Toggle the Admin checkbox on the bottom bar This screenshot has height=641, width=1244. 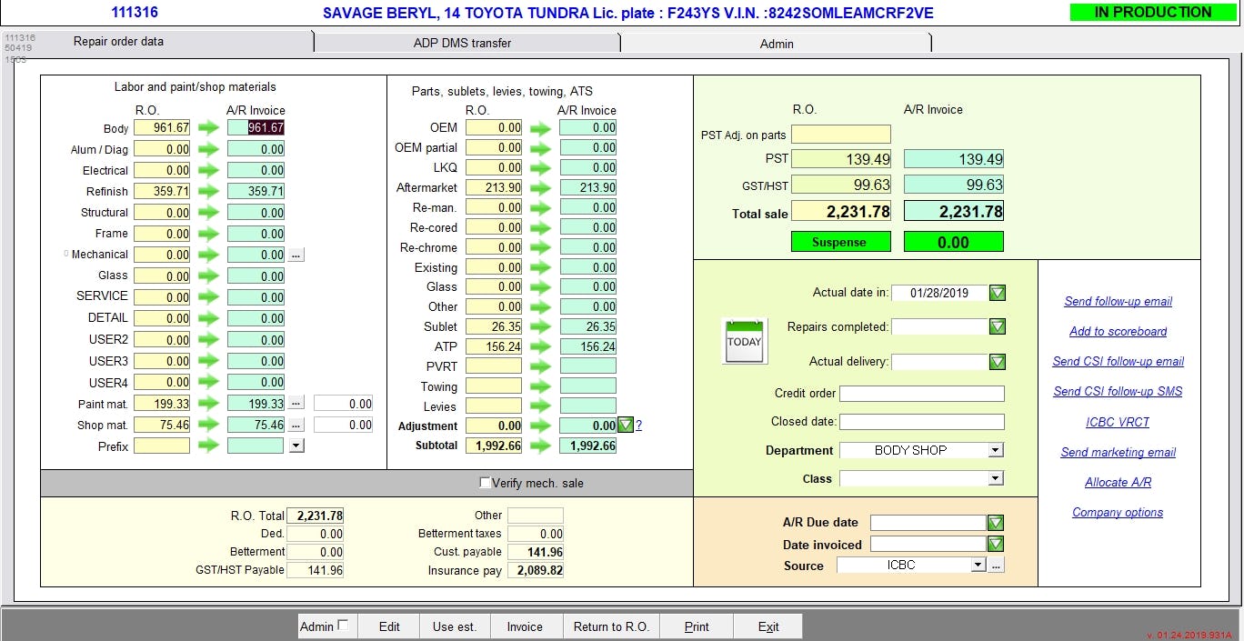(342, 625)
